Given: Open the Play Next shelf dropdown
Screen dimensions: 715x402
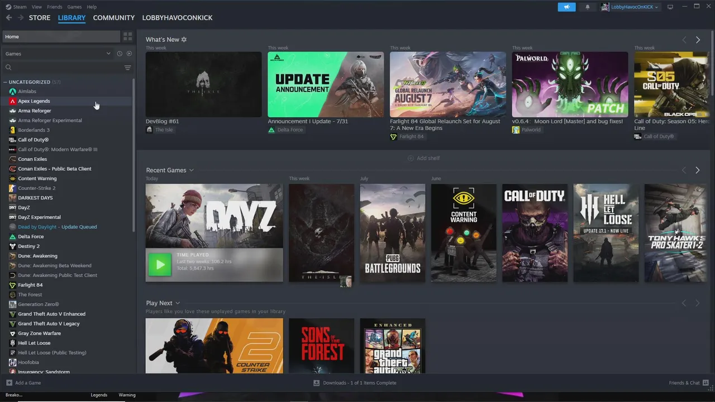Looking at the screenshot, I should [178, 303].
